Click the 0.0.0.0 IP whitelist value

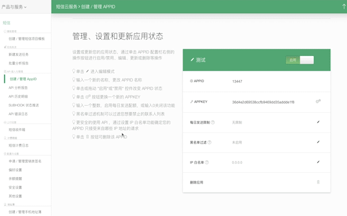coord(237,162)
